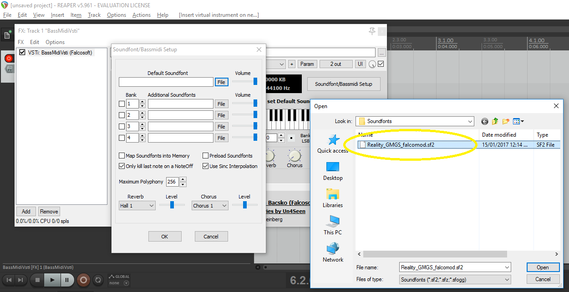Open the Actions menu
The image size is (569, 292).
pos(142,15)
